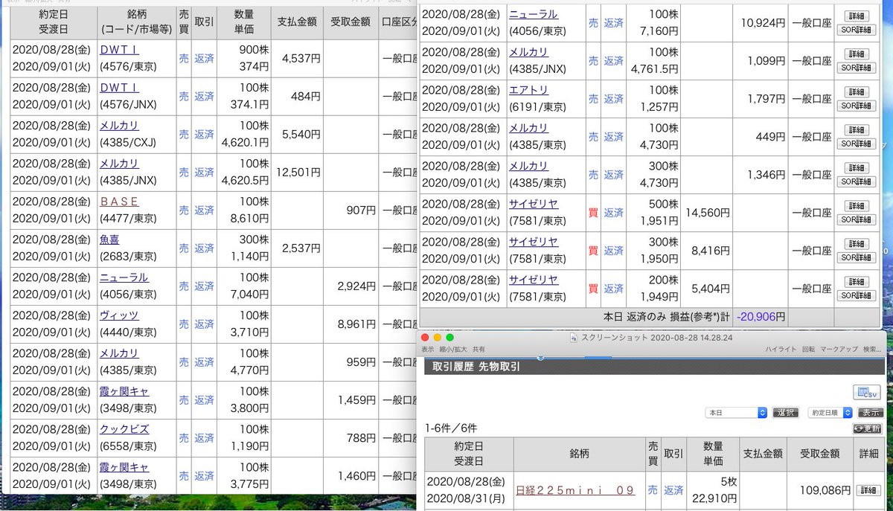
Task: Click 買 link in サイゼリヤ 300株 row
Action: (x=593, y=251)
